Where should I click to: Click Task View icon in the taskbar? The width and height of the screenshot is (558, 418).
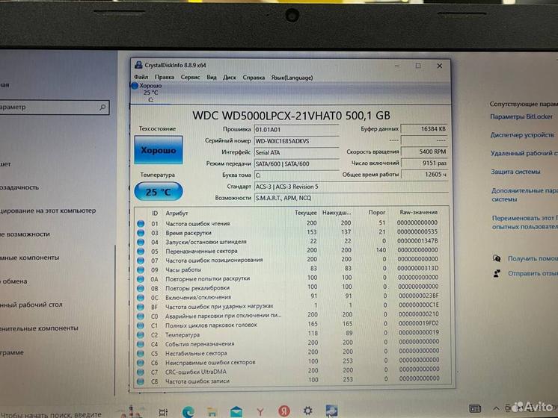point(164,411)
